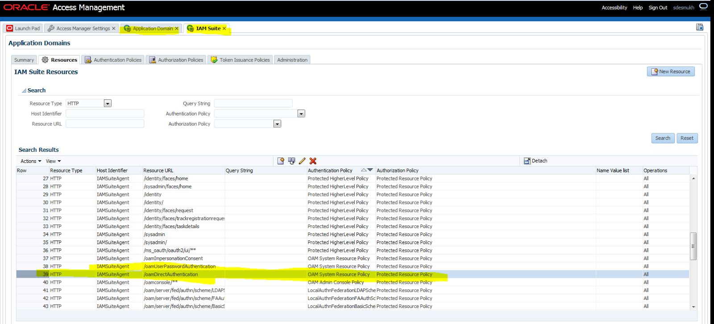Select the /oamDirectAuthentication resource row
This screenshot has height=324, width=714.
[353, 274]
